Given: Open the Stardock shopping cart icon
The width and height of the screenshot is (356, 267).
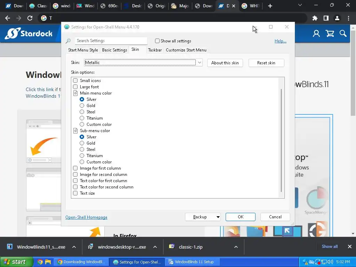Looking at the screenshot, I should [330, 34].
